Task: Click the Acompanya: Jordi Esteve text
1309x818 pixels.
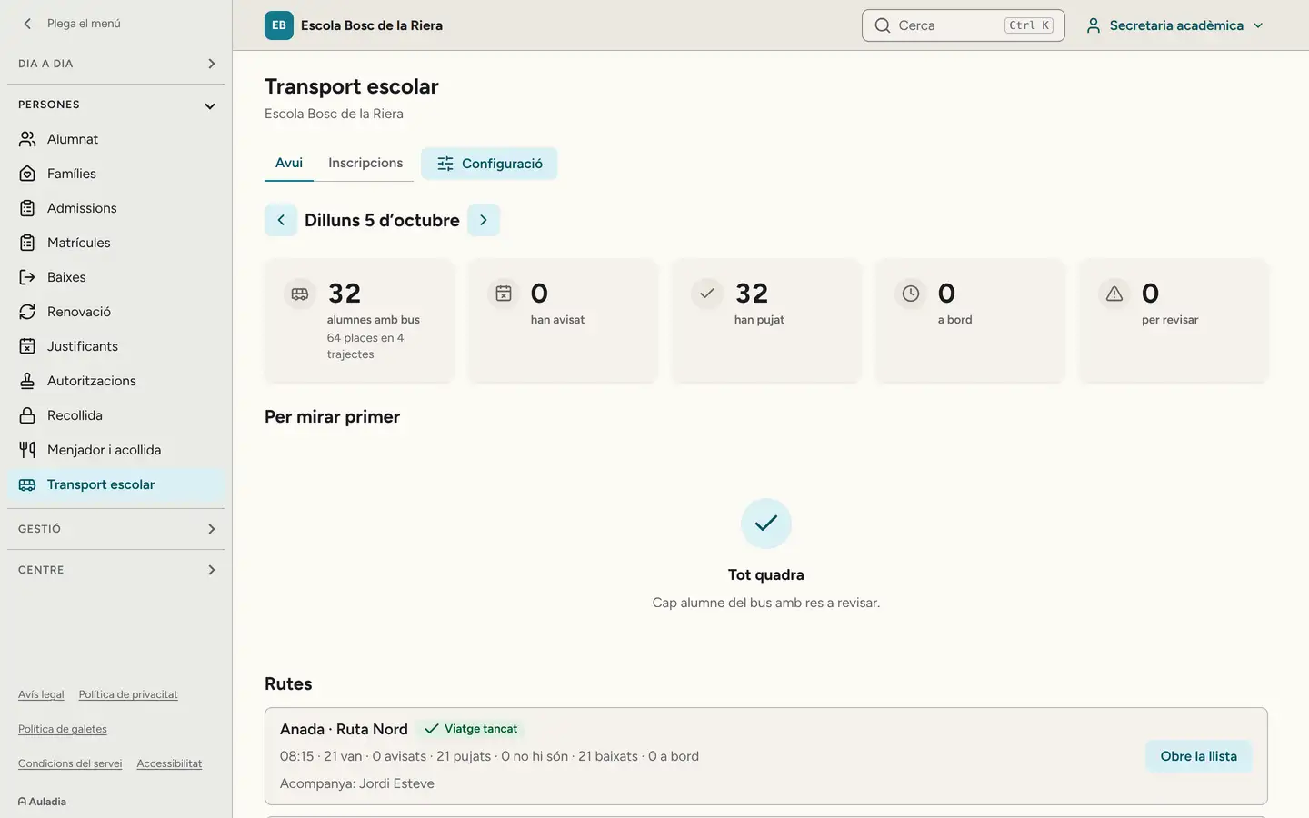Action: [x=357, y=783]
